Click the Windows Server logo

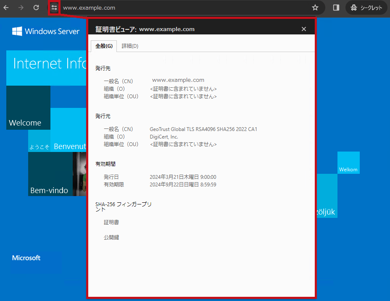(x=46, y=31)
